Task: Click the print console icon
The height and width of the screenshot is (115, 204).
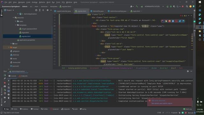Action: point(9,95)
